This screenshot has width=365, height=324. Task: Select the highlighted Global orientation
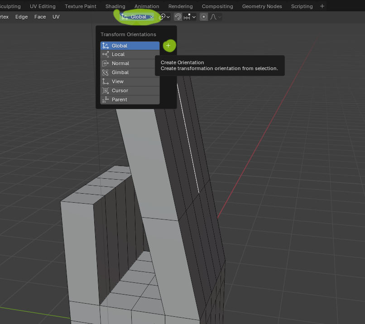(x=130, y=46)
